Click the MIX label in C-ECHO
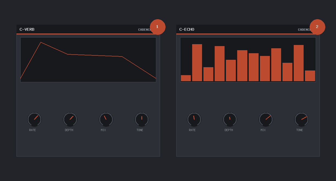Image resolution: width=336 pixels, height=181 pixels. point(263,130)
